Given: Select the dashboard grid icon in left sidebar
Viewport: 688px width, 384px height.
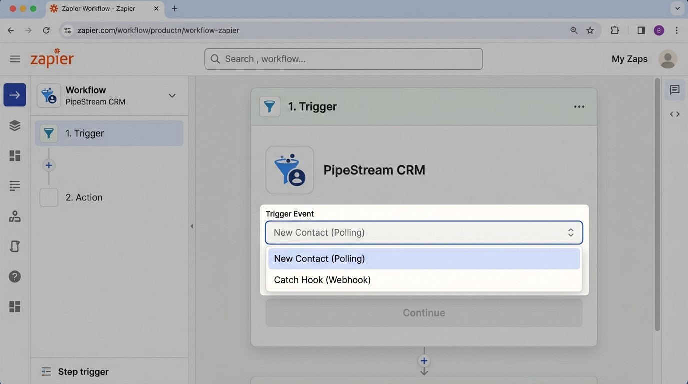Looking at the screenshot, I should tap(15, 155).
